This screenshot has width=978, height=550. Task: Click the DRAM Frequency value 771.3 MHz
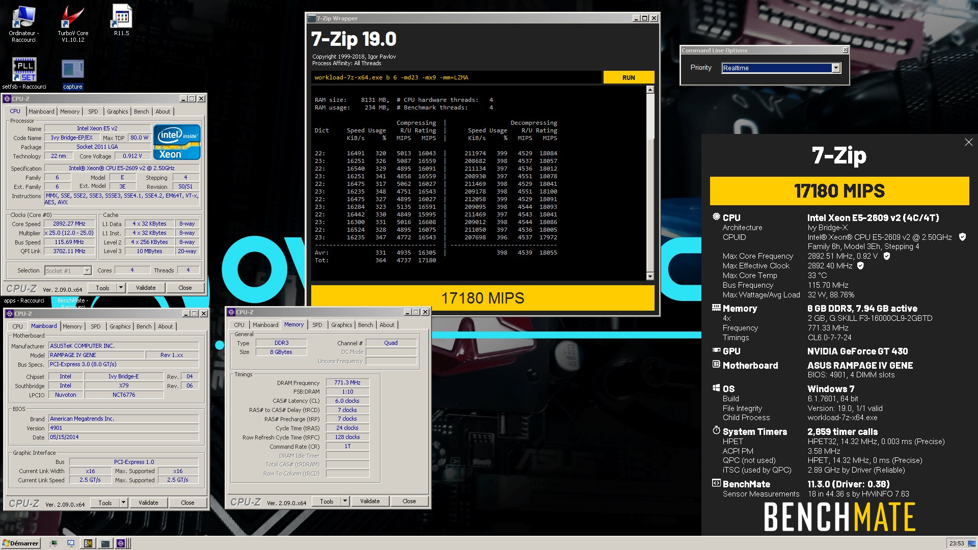pos(347,382)
